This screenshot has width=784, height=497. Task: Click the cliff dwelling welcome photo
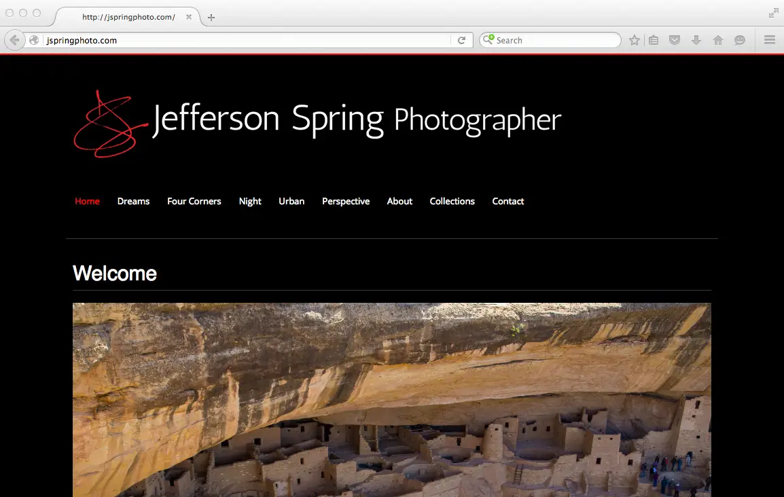point(391,399)
